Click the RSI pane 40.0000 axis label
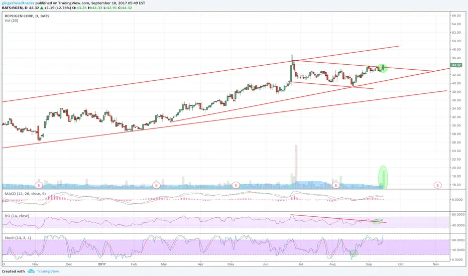Viewport: 468px width, 276px height. point(457,225)
